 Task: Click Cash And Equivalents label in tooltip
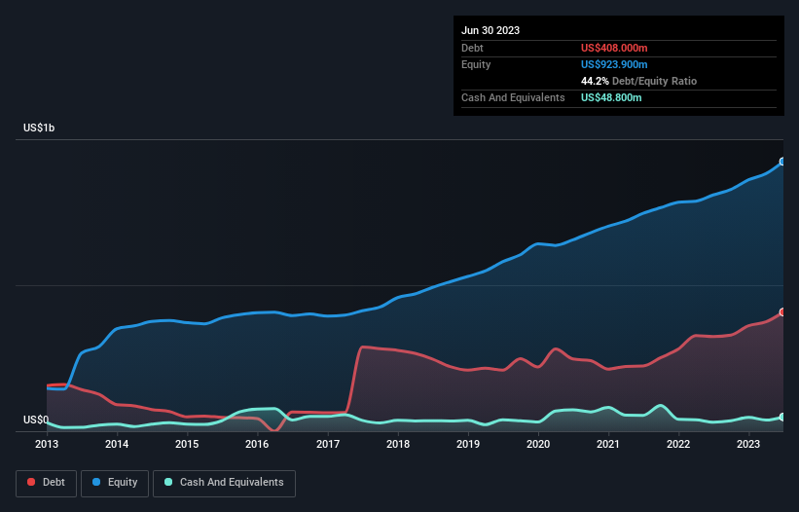click(513, 97)
